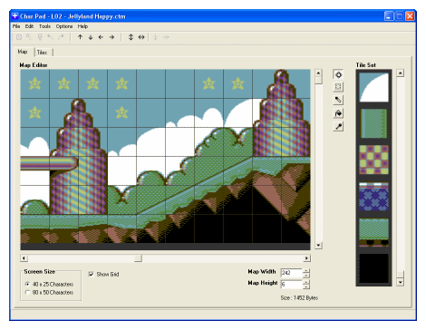
Task: Click the scroll map up arrow icon
Action: click(x=318, y=73)
